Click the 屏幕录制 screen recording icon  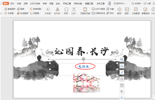click(x=146, y=9)
